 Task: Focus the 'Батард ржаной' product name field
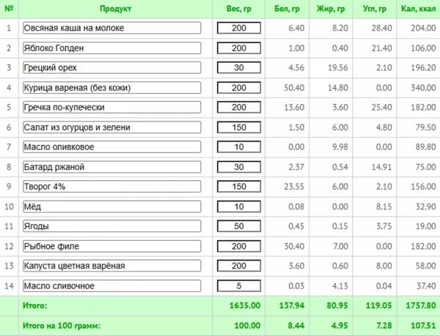(x=111, y=167)
